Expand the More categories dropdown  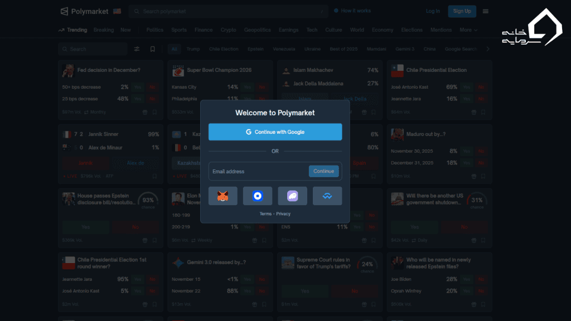point(468,30)
